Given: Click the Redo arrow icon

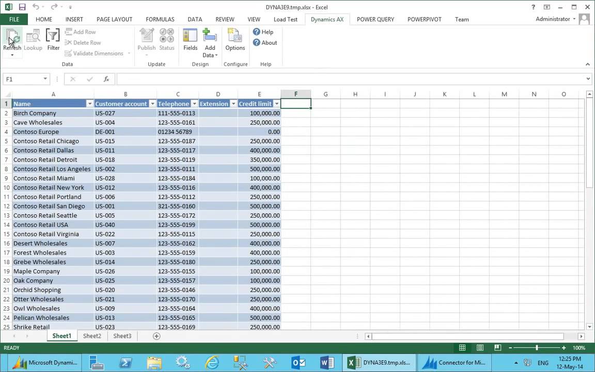Looking at the screenshot, I should (x=54, y=7).
